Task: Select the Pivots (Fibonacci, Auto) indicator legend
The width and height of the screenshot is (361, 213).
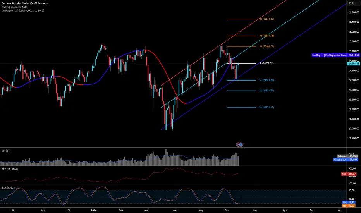Action: (x=15, y=7)
